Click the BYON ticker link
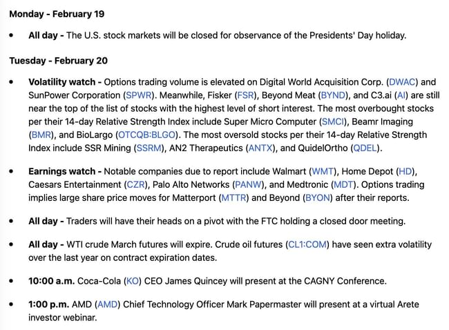The image size is (449, 330). 317,197
